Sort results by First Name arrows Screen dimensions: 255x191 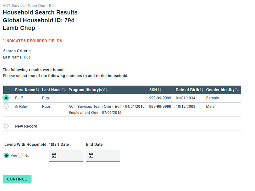pyautogui.click(x=37, y=90)
